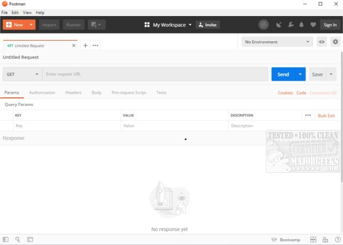Screen dimensions: 343x245
Task: Switch to the Body tab
Action: point(96,93)
